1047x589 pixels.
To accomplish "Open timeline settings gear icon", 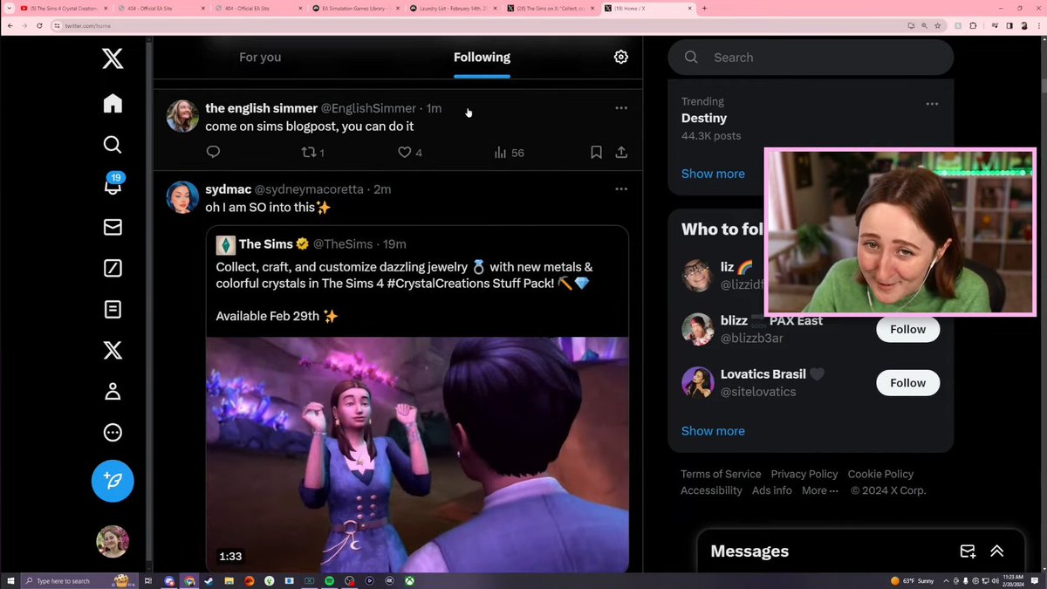I will pos(620,57).
